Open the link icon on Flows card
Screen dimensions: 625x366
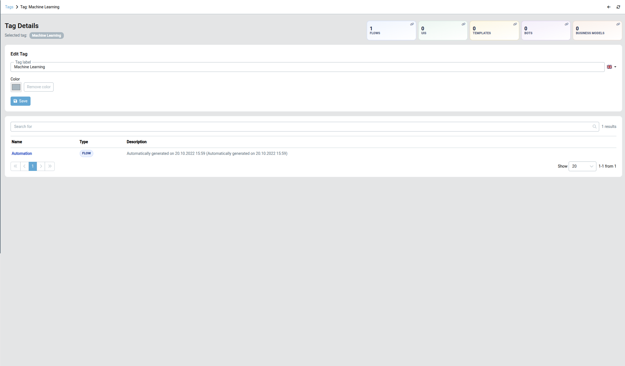pyautogui.click(x=412, y=24)
